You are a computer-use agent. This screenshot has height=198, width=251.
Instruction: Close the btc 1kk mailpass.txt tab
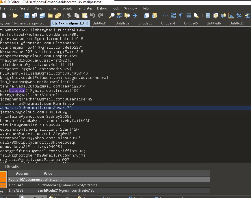pyautogui.click(x=87, y=23)
